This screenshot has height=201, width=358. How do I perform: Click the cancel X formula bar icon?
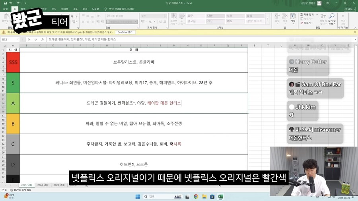[x=29, y=39]
